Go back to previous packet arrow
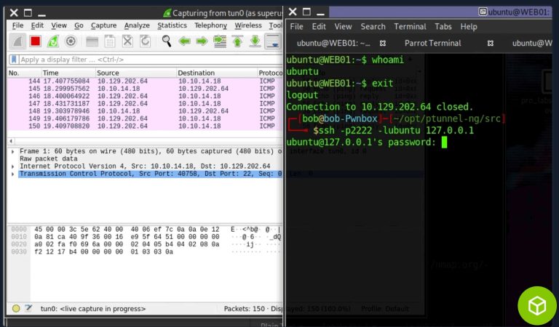559x327 pixels. [x=184, y=41]
